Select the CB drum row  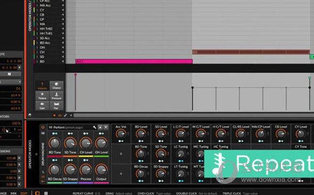(x=49, y=14)
